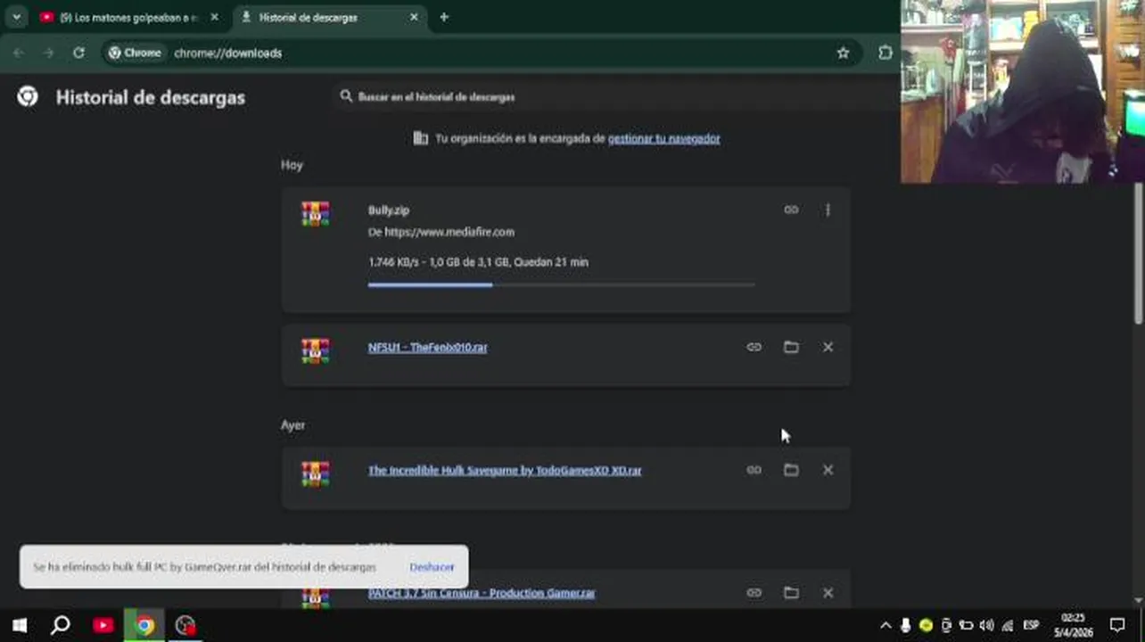The image size is (1145, 642).
Task: Switch the ESP input language indicator
Action: point(1031,625)
